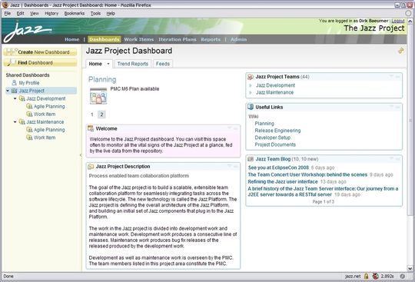
Task: Click the padlock security icon in status bar
Action: 367,276
